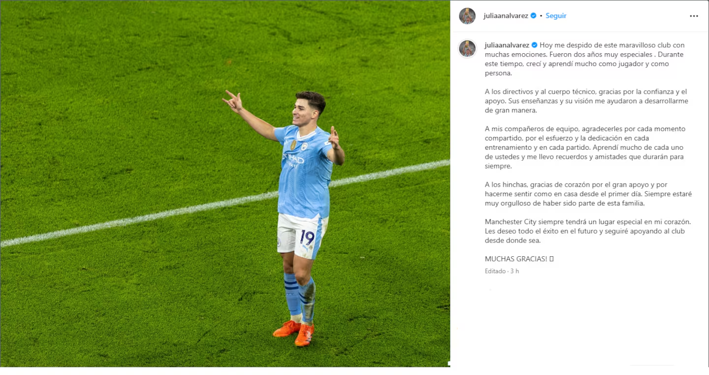Viewport: 709px width, 375px height.
Task: Click the Seguir follow button
Action: pos(556,16)
